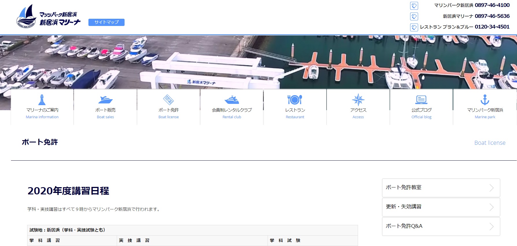Call マリンパーク新居浜 number 0897-46-4100
517x246 pixels.
tap(492, 5)
